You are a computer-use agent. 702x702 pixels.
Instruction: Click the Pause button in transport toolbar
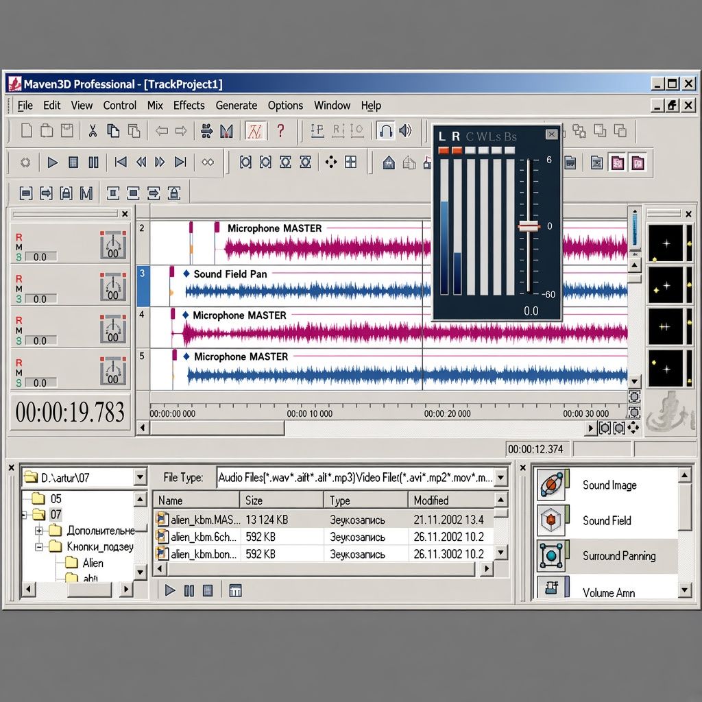click(x=93, y=162)
